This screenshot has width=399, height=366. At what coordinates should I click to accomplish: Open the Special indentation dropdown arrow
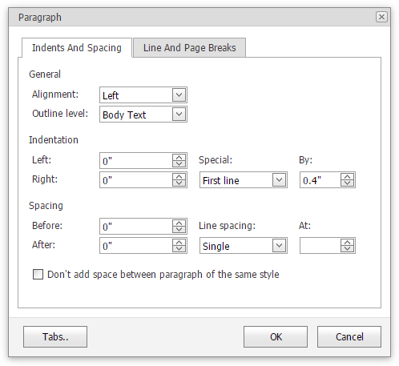pos(279,180)
